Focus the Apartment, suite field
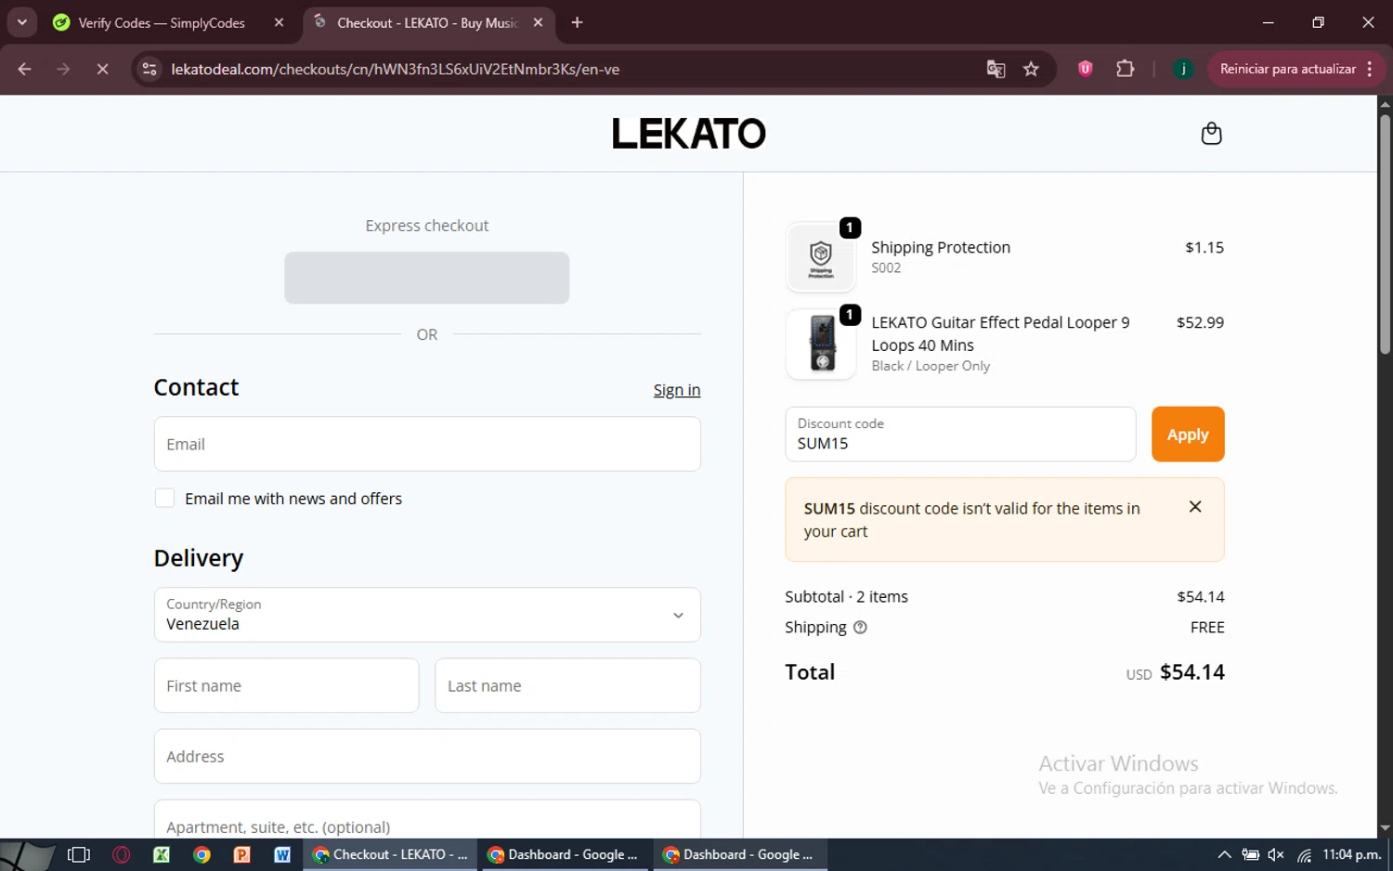 coord(427,821)
